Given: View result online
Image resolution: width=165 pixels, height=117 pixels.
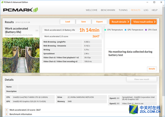Looking at the screenshot, I should [x=144, y=22].
